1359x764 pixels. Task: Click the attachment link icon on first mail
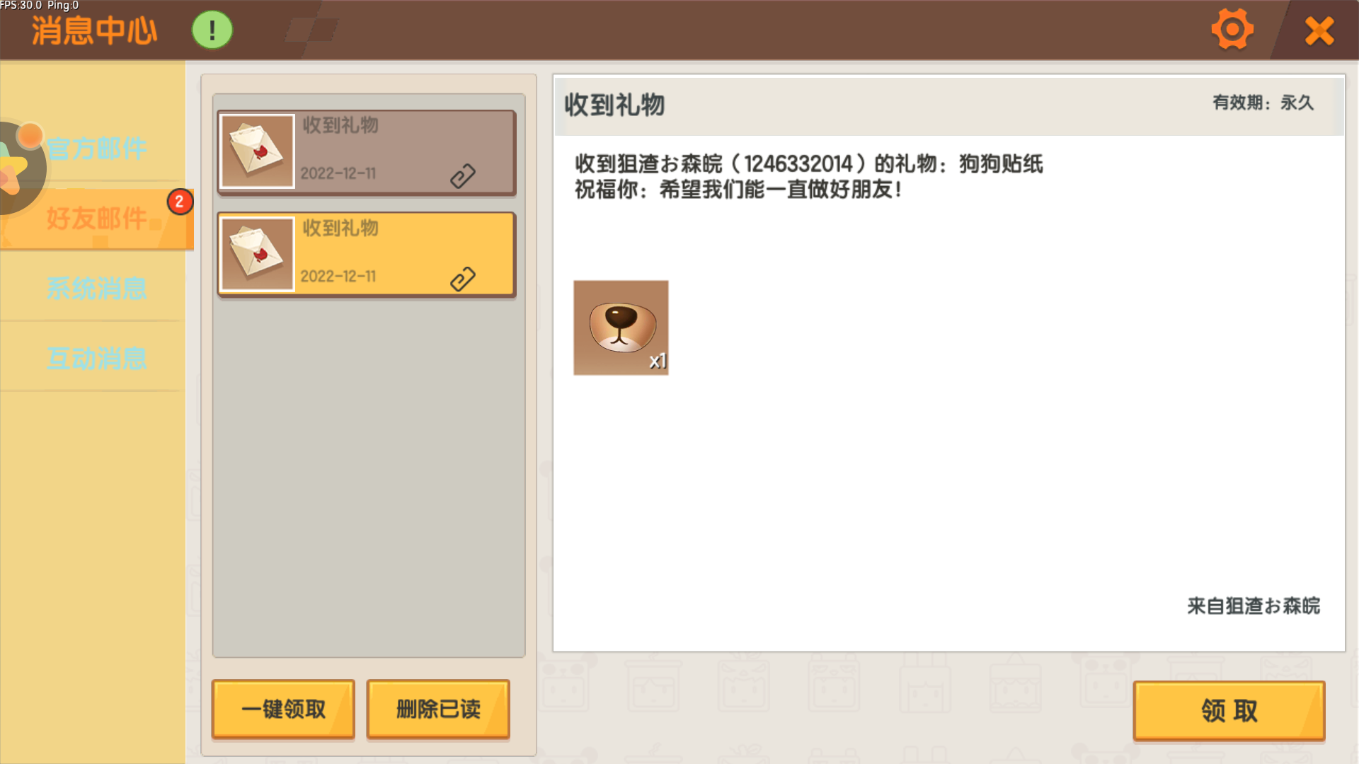(x=463, y=176)
